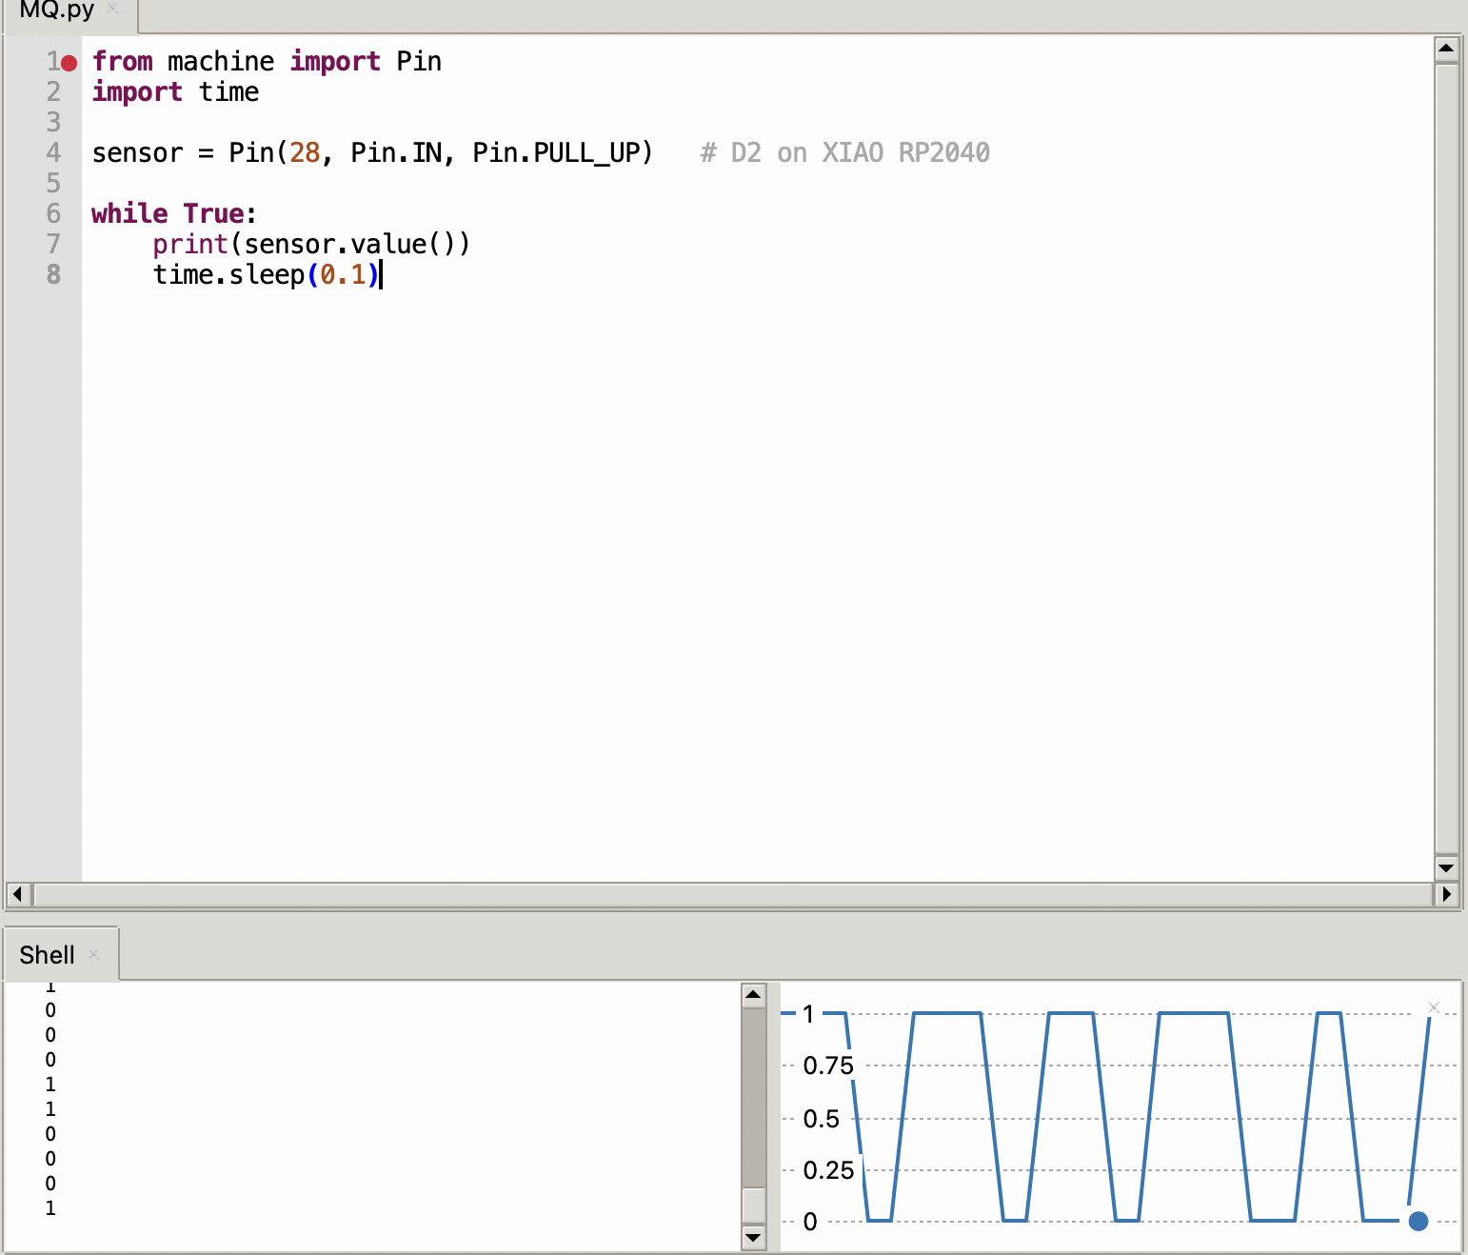Viewport: 1468px width, 1255px height.
Task: Click line number 7 in the gutter
Action: [x=53, y=245]
